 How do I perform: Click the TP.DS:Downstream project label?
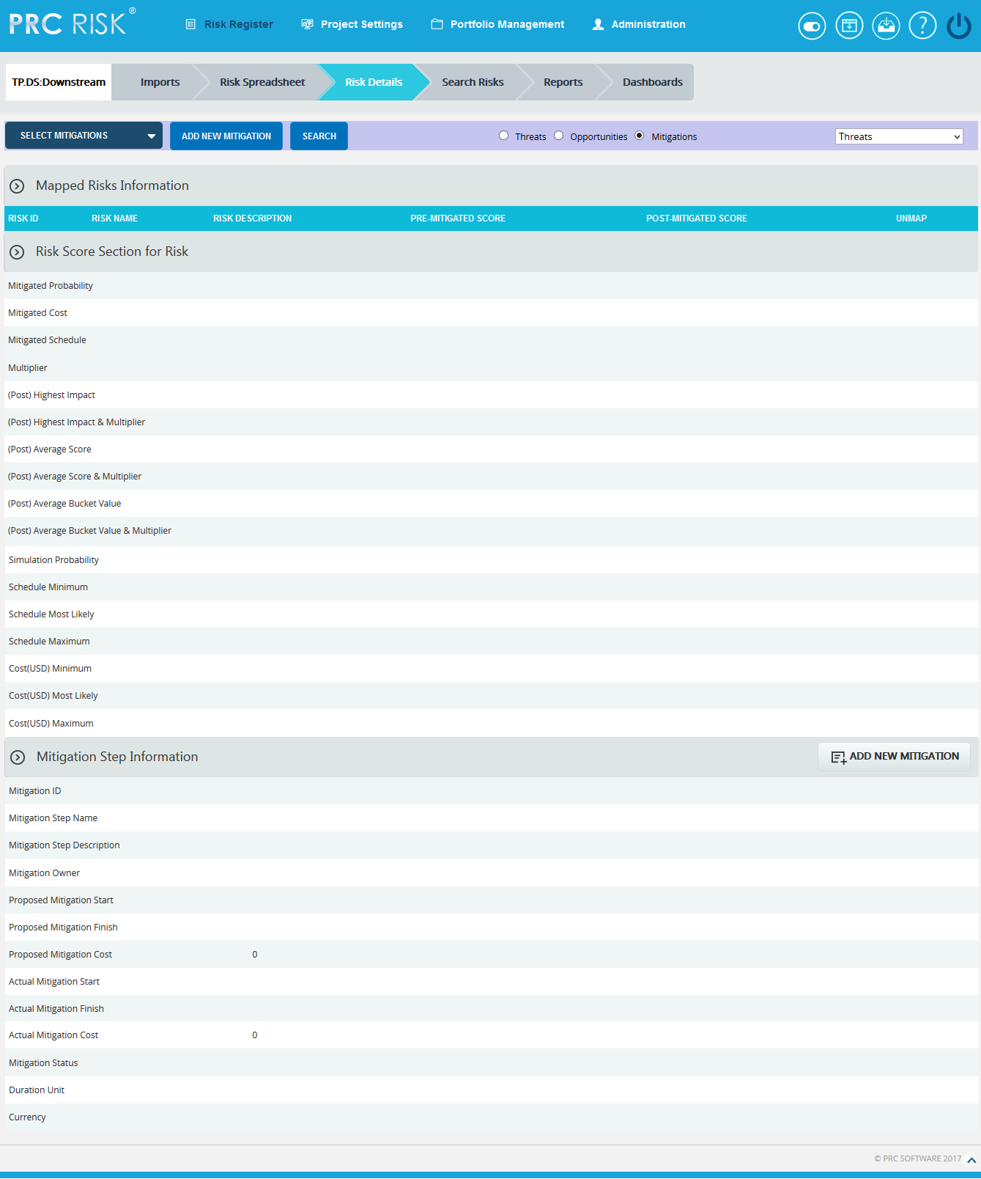[59, 82]
